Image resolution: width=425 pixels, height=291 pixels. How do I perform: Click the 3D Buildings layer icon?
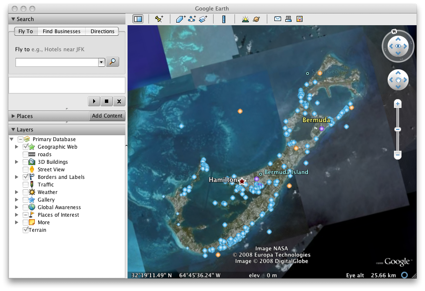(32, 162)
